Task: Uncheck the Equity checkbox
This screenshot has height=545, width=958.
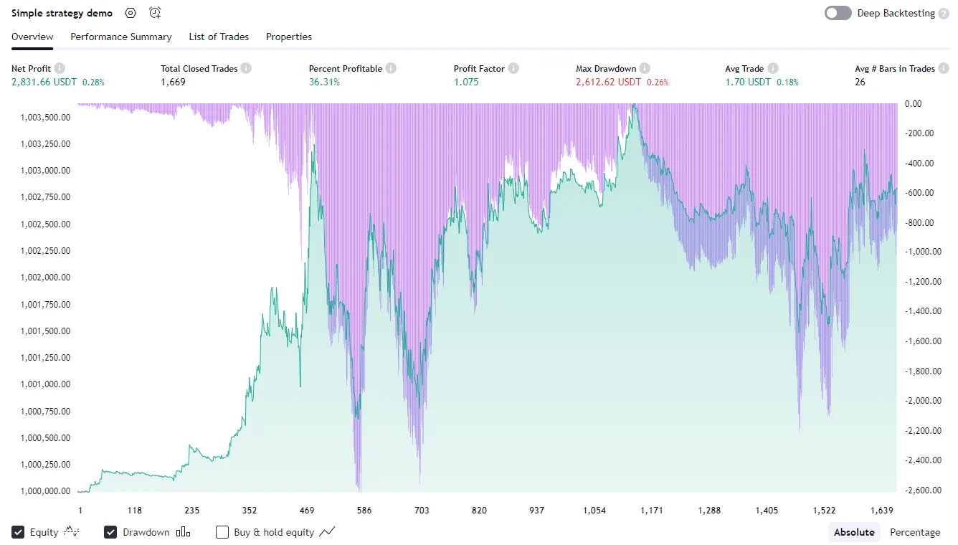Action: pyautogui.click(x=18, y=532)
